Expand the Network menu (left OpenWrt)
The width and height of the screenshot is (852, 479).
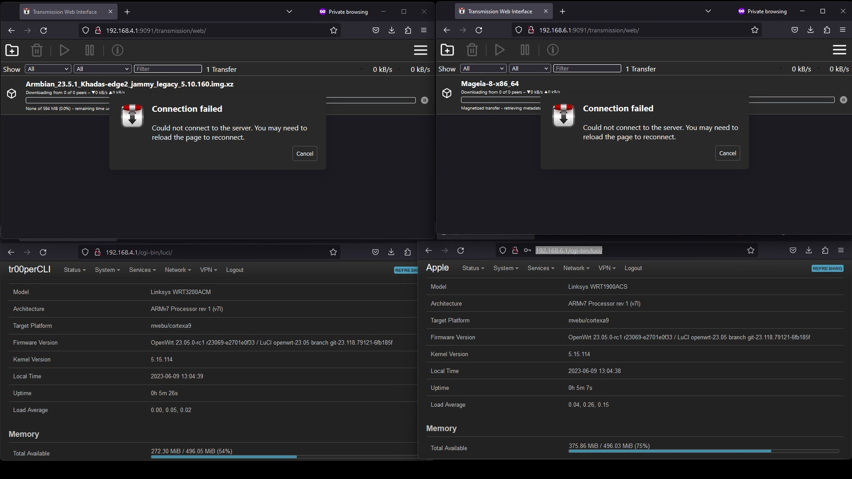[177, 270]
